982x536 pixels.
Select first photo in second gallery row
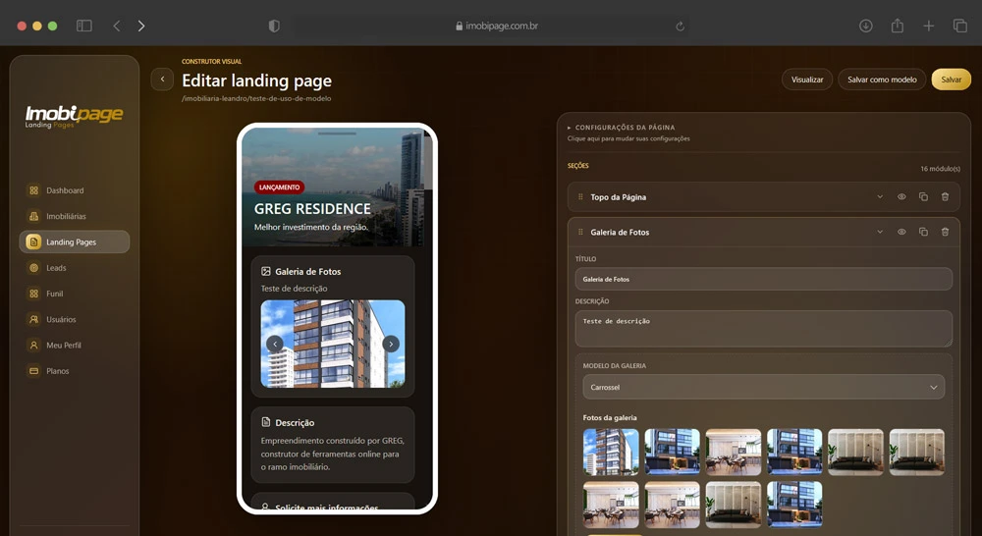pyautogui.click(x=611, y=504)
